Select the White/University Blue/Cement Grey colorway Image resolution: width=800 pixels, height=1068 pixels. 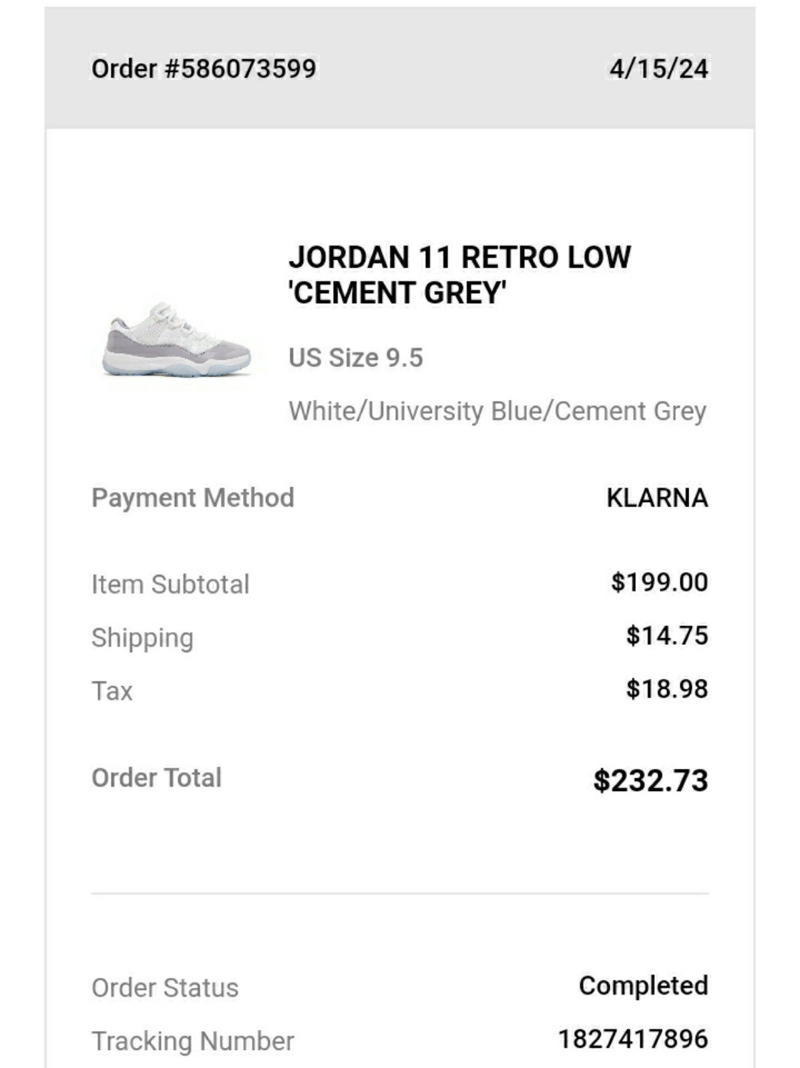[497, 411]
